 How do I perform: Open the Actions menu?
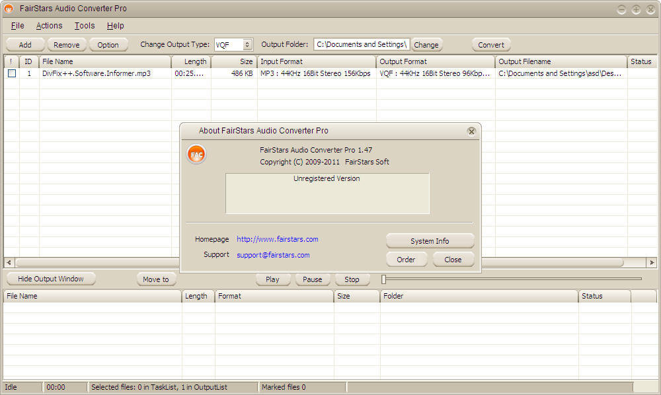coord(50,26)
